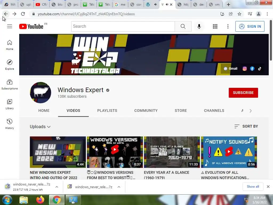Close the active YouTube browser tab
Screen dimensions: 273x205
point(171,5)
